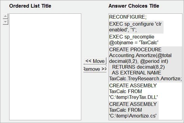Select the RECONFIGURE; answer choice
The width and height of the screenshot is (184, 123).
[128, 17]
